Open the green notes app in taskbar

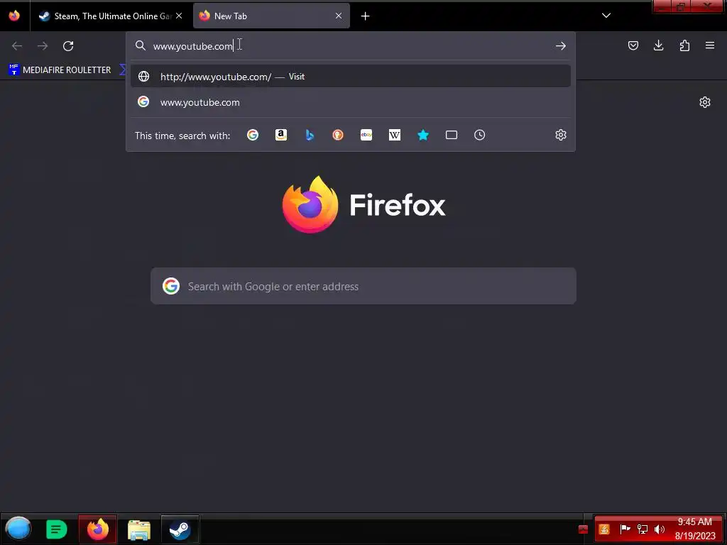[x=57, y=529]
